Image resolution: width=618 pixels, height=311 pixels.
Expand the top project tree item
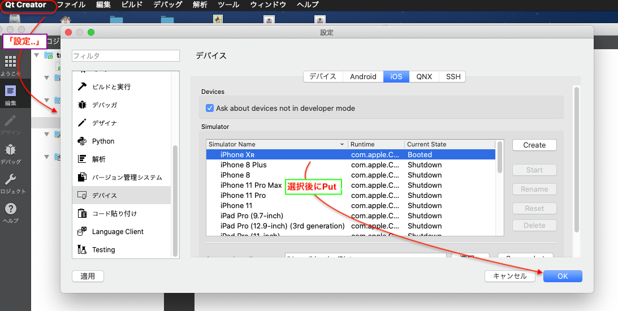pyautogui.click(x=37, y=55)
